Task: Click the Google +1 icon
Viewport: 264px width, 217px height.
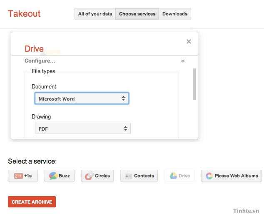Action: (x=18, y=176)
